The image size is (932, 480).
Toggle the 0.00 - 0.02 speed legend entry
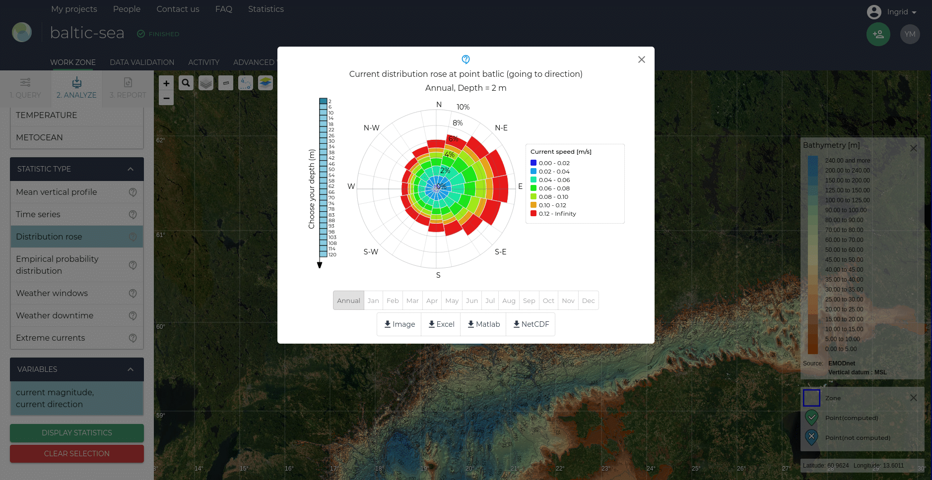(x=550, y=163)
